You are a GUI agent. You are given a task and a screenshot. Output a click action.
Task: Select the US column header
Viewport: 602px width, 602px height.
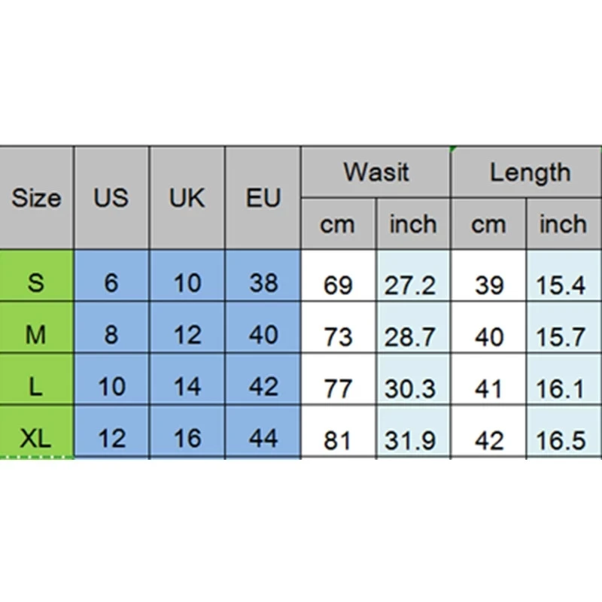(111, 199)
